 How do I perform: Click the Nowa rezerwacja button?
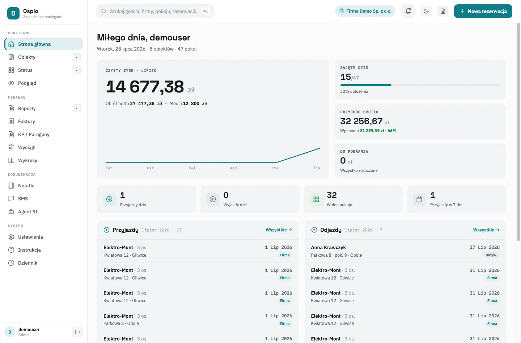(x=483, y=11)
